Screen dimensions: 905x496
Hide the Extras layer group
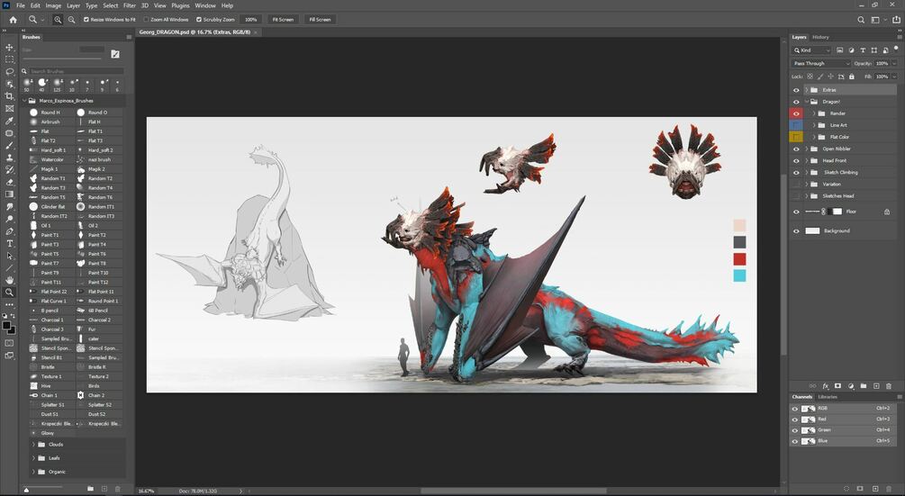click(796, 90)
